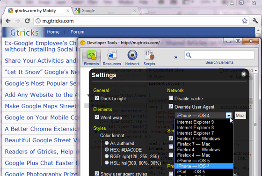Image resolution: width=262 pixels, height=176 pixels.
Task: Switch to gtricks.com by Mobify tab
Action: pyautogui.click(x=37, y=11)
